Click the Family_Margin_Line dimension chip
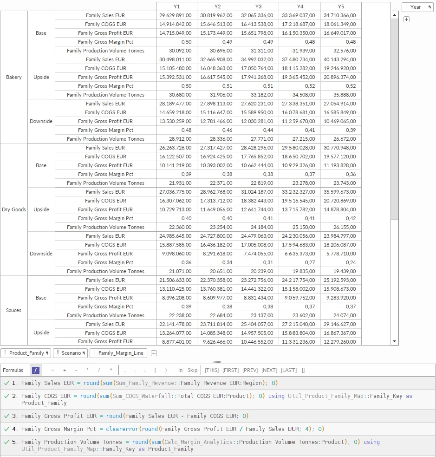This screenshot has height=457, width=436. 118,353
